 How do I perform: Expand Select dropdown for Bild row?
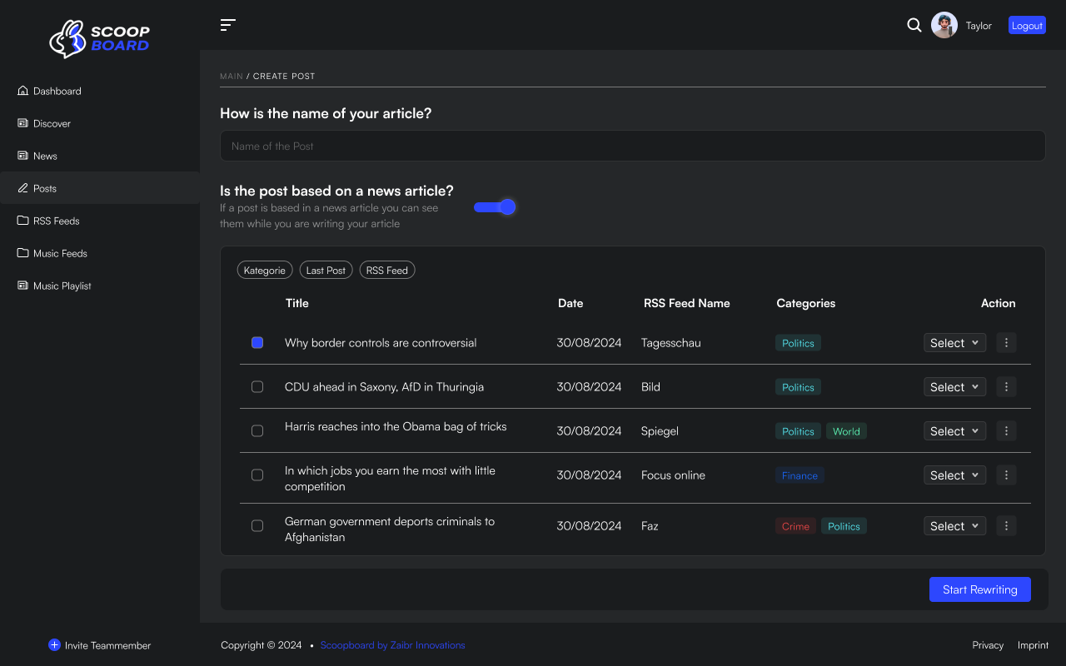coord(954,386)
